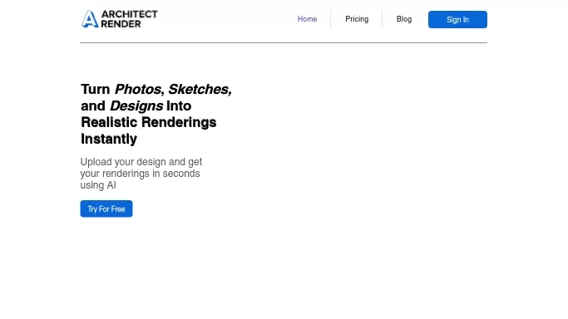Image resolution: width=568 pixels, height=319 pixels.
Task: Click the Upload your design and get text
Action: click(x=141, y=162)
